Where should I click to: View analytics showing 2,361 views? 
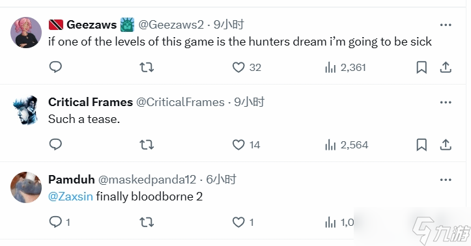[345, 68]
